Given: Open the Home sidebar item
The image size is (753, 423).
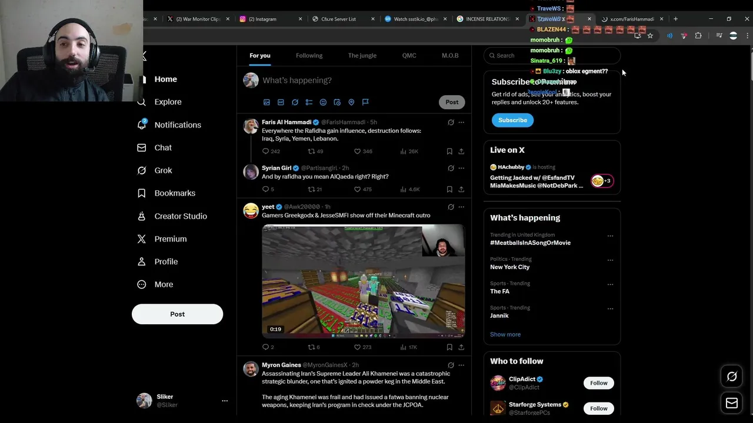Looking at the screenshot, I should point(165,79).
